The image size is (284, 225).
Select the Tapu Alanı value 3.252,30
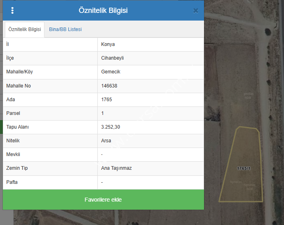point(110,127)
